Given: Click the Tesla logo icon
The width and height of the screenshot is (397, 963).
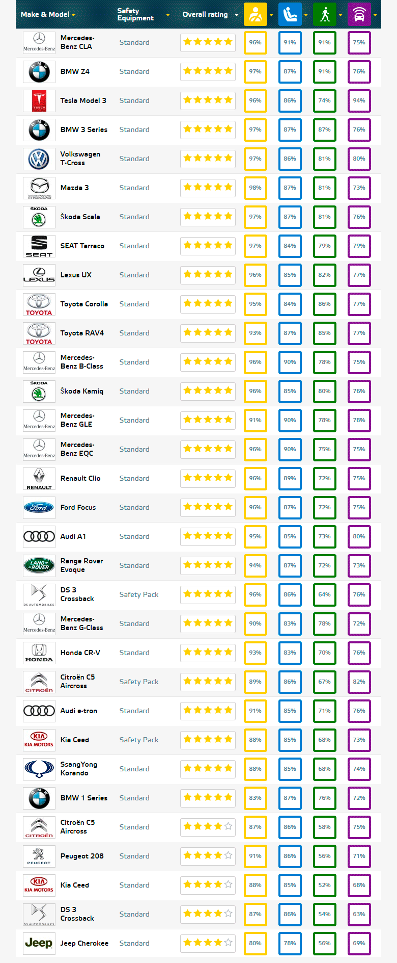Looking at the screenshot, I should point(39,101).
